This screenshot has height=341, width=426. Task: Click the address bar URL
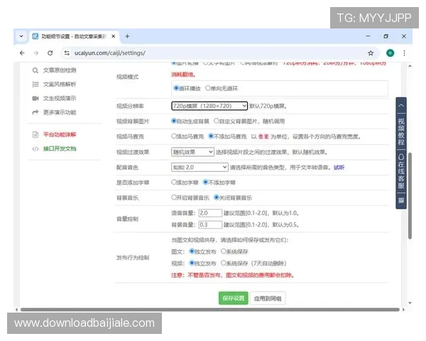coord(110,53)
